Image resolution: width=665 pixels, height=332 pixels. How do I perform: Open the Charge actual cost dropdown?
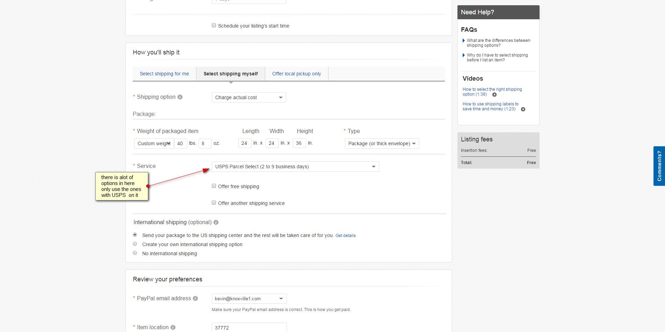(249, 97)
